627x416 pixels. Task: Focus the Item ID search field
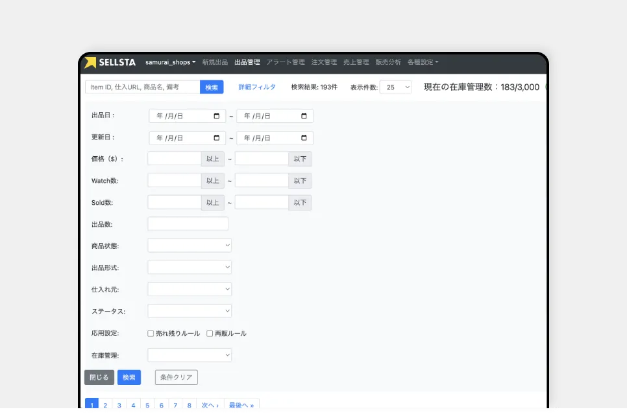[x=142, y=87]
